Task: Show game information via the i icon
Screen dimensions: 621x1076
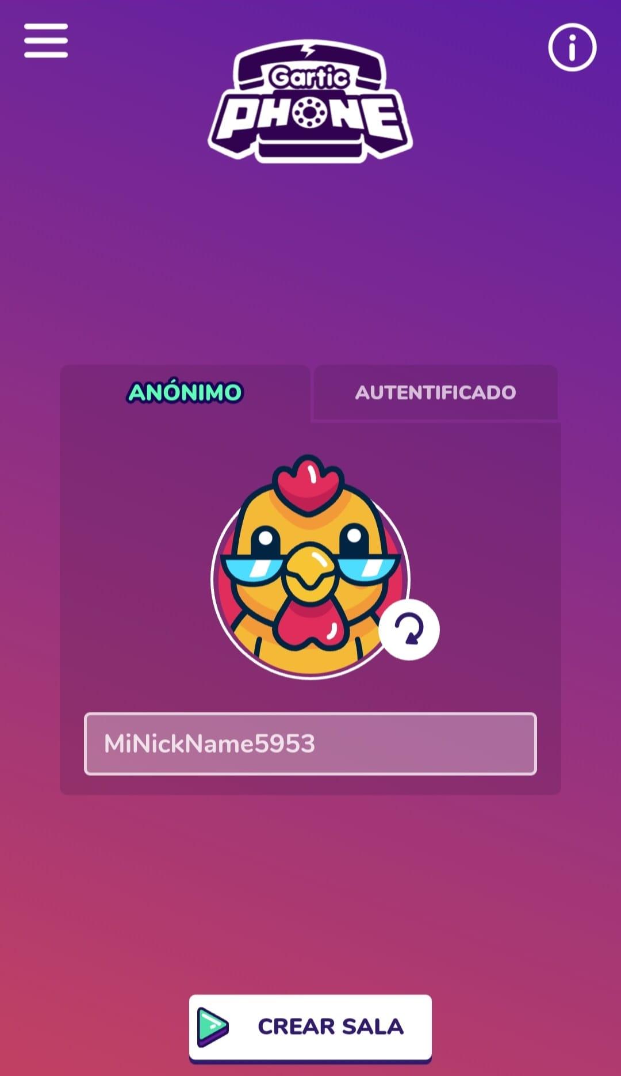Action: click(572, 47)
